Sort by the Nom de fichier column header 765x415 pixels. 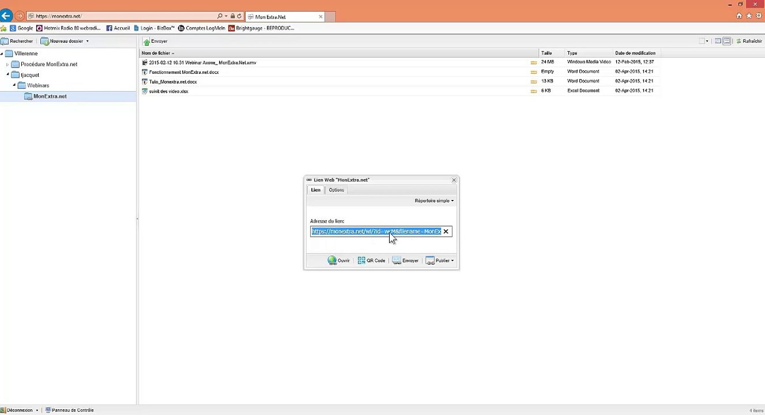(340, 53)
